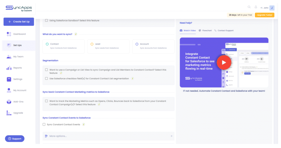The height and width of the screenshot is (148, 281).
Task: Select the Account radio option
Action: 137,44
